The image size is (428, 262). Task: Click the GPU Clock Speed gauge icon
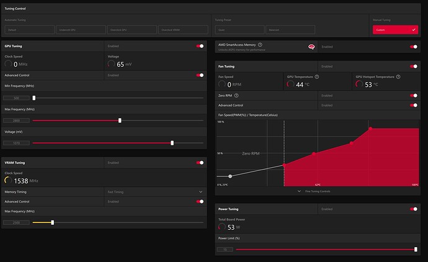pyautogui.click(x=8, y=64)
